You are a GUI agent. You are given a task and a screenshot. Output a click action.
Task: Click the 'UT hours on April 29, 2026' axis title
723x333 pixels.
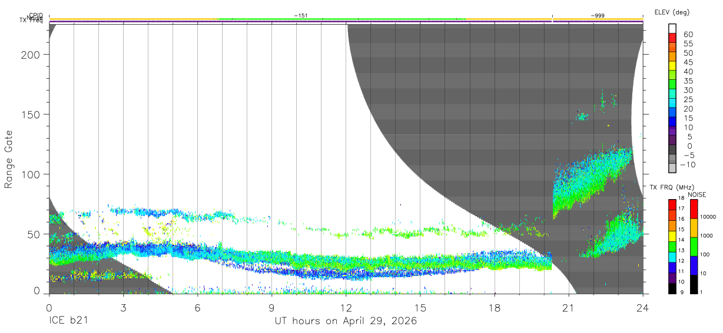346,321
